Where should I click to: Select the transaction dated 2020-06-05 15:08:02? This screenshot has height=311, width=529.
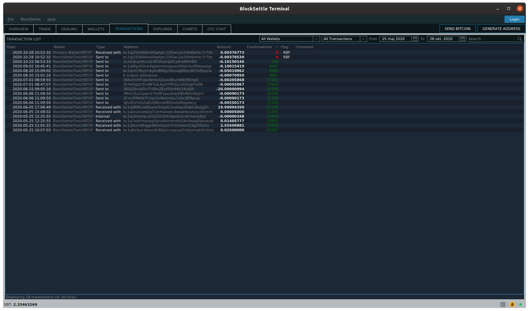tap(264, 112)
